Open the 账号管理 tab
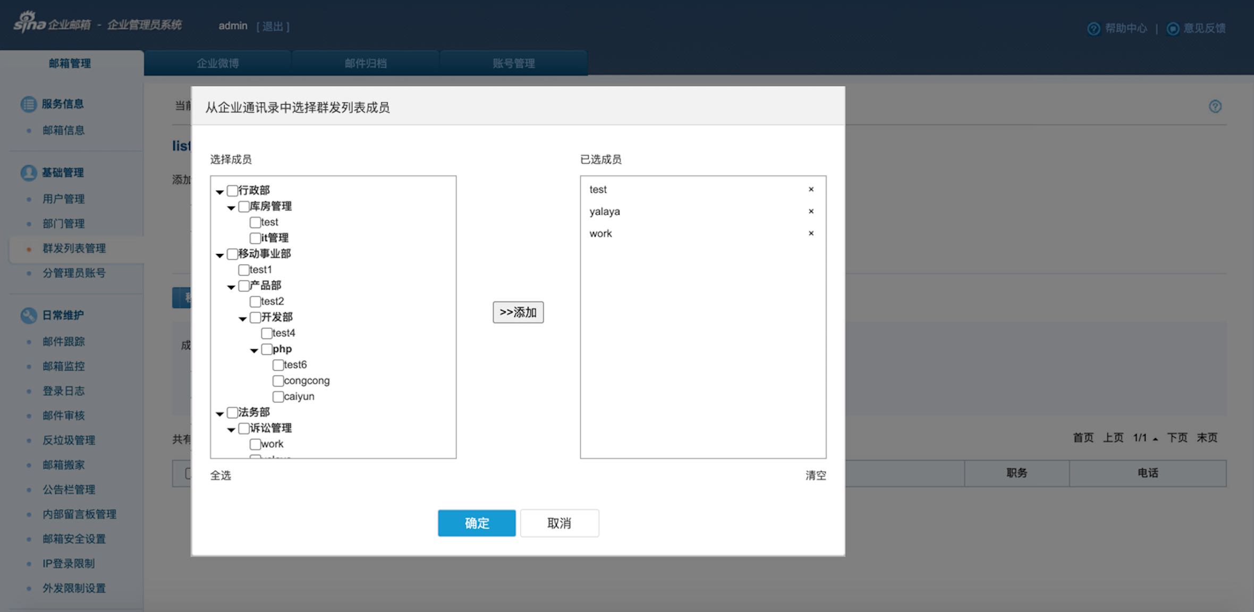The width and height of the screenshot is (1254, 612). 513,64
